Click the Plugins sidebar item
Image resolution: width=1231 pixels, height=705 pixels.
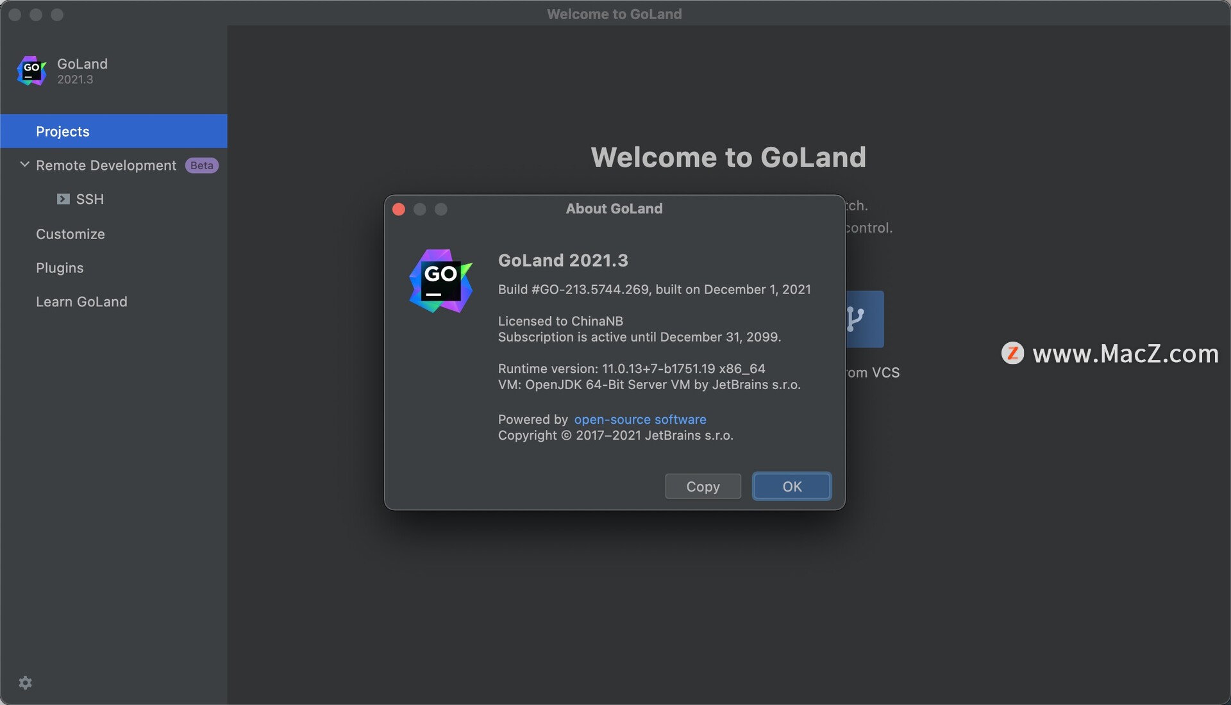(x=59, y=266)
